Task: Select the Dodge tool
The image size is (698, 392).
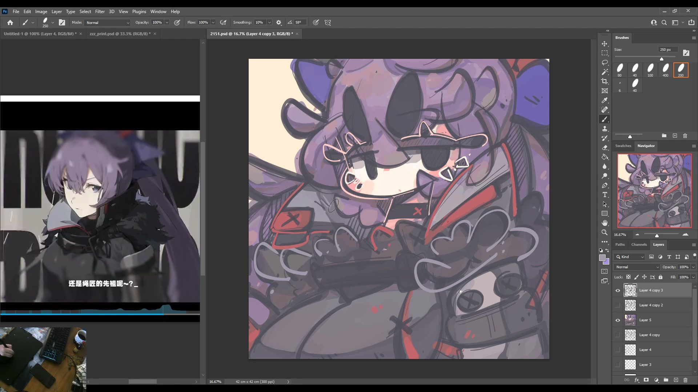Action: coord(605,176)
